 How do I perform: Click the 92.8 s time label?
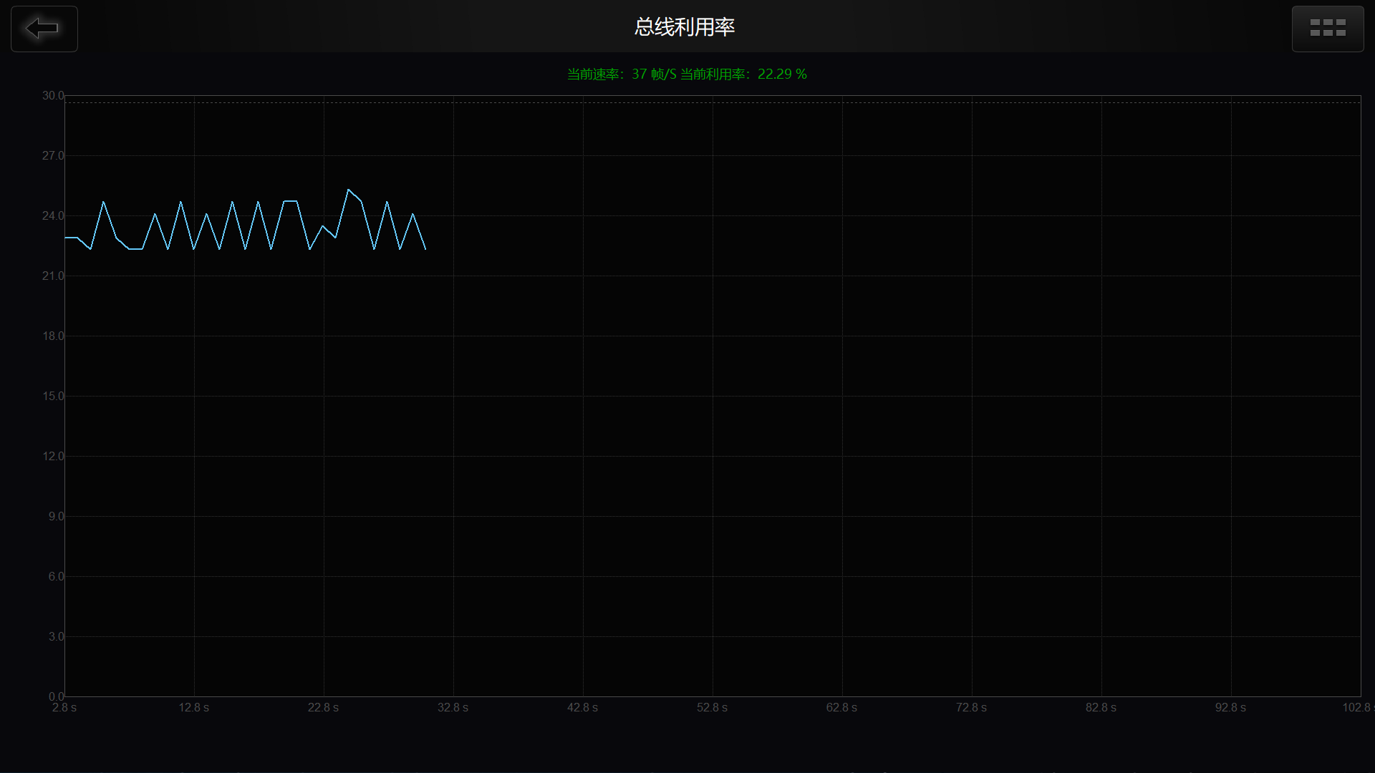point(1230,707)
